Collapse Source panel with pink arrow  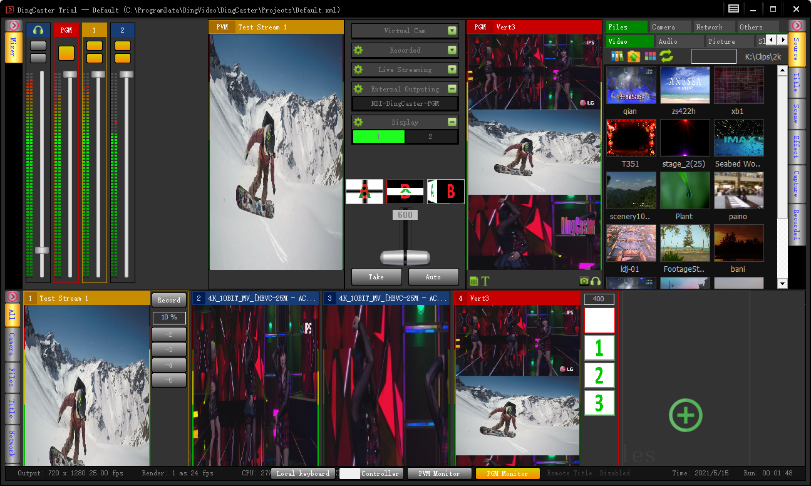797,26
